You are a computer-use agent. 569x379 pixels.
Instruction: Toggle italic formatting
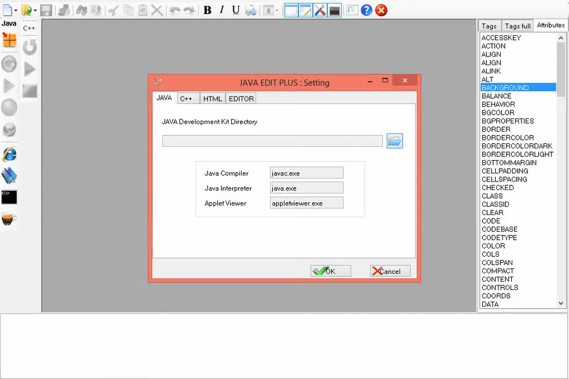pyautogui.click(x=220, y=10)
